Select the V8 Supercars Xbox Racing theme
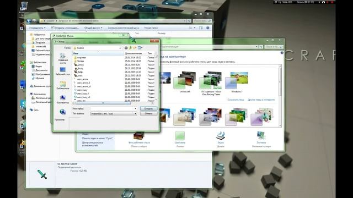The height and width of the screenshot is (198, 353). 211,83
